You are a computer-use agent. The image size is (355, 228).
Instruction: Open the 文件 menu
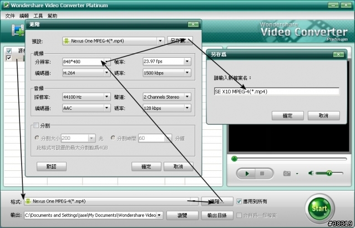[x=10, y=16]
